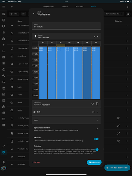
Task: Select the DI schedule block
Action: pyautogui.click(x=52, y=73)
